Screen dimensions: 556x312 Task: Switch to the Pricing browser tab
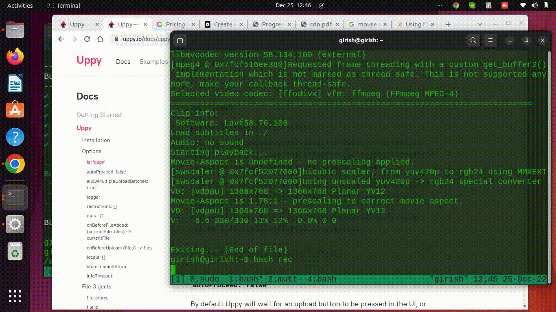pyautogui.click(x=175, y=24)
